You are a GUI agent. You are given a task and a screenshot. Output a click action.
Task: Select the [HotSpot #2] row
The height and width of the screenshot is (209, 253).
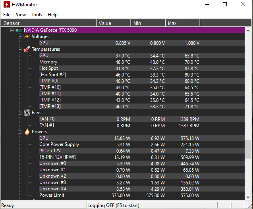(x=142, y=75)
